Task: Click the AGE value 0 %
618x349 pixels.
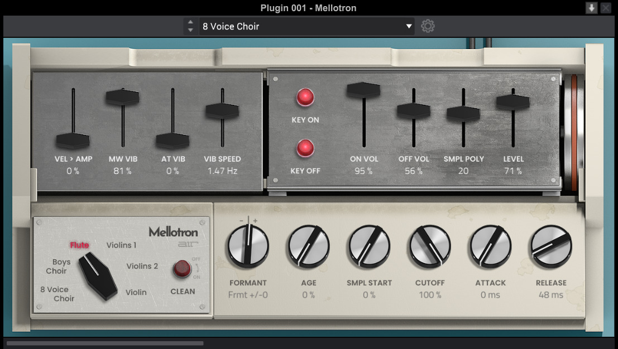Action: coord(309,295)
